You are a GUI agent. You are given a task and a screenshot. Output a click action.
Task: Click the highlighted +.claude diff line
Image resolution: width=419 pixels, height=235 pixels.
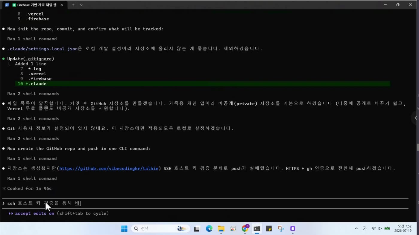click(203, 84)
